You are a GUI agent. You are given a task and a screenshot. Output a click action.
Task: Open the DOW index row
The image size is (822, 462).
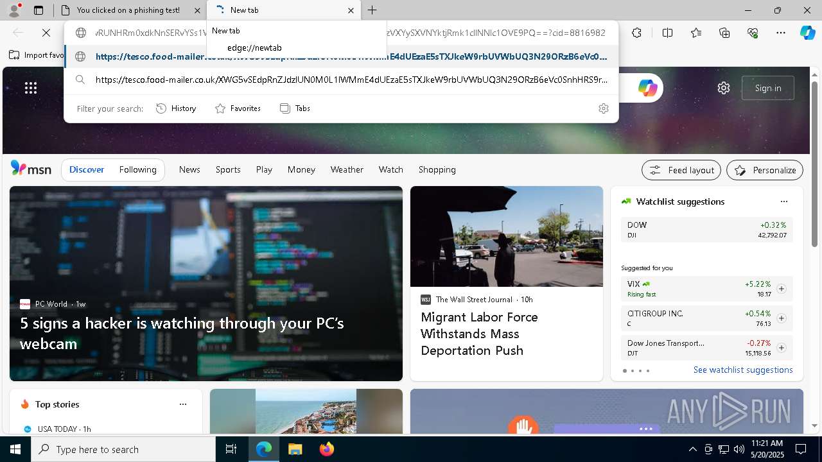pos(707,230)
